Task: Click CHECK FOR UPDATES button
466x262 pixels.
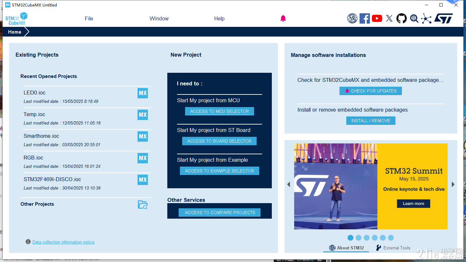Action: pos(371,91)
